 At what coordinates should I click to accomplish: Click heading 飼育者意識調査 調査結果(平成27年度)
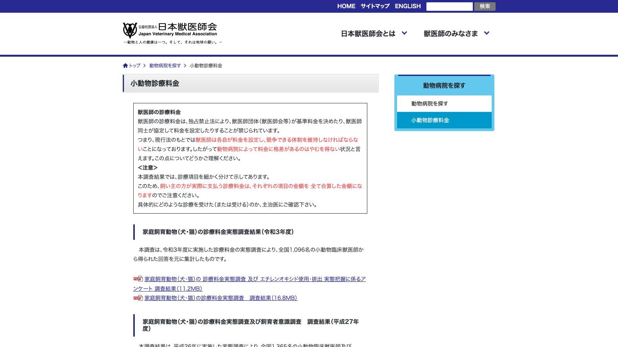coord(251,325)
